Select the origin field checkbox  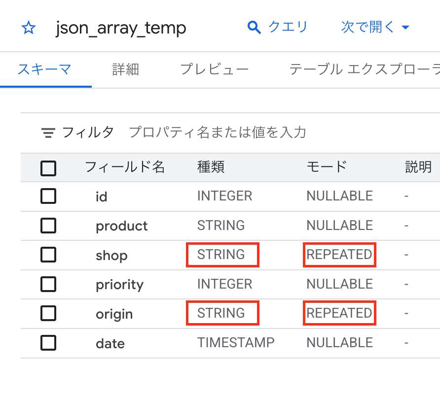pyautogui.click(x=48, y=314)
